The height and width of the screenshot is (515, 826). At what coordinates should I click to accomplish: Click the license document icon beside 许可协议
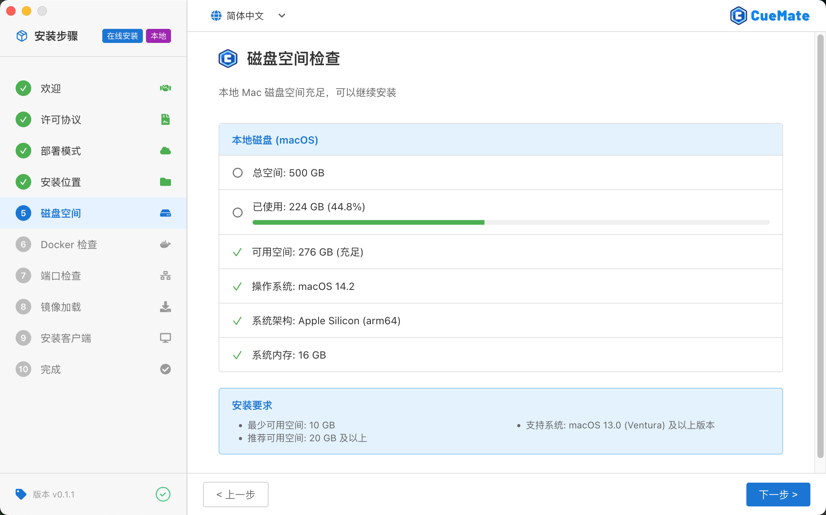[166, 119]
